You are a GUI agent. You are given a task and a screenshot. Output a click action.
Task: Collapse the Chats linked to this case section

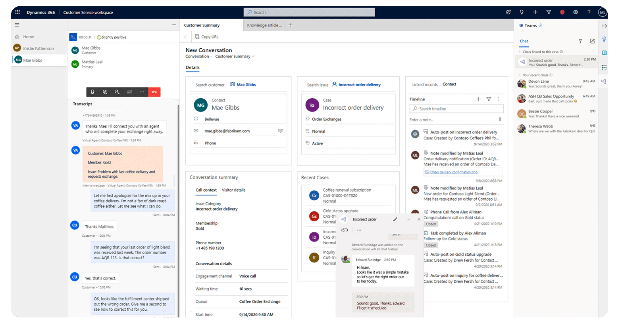[x=520, y=52]
